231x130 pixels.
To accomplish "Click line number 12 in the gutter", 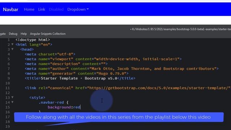I will (8, 93).
